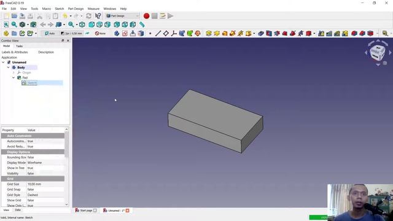393x221 pixels.
Task: Click the Grid Style Dashed value
Action: coord(45,195)
